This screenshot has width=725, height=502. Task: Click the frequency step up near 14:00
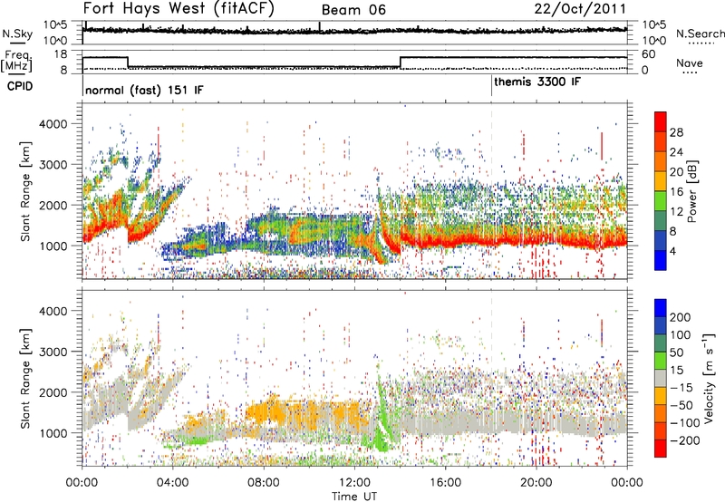[x=401, y=63]
